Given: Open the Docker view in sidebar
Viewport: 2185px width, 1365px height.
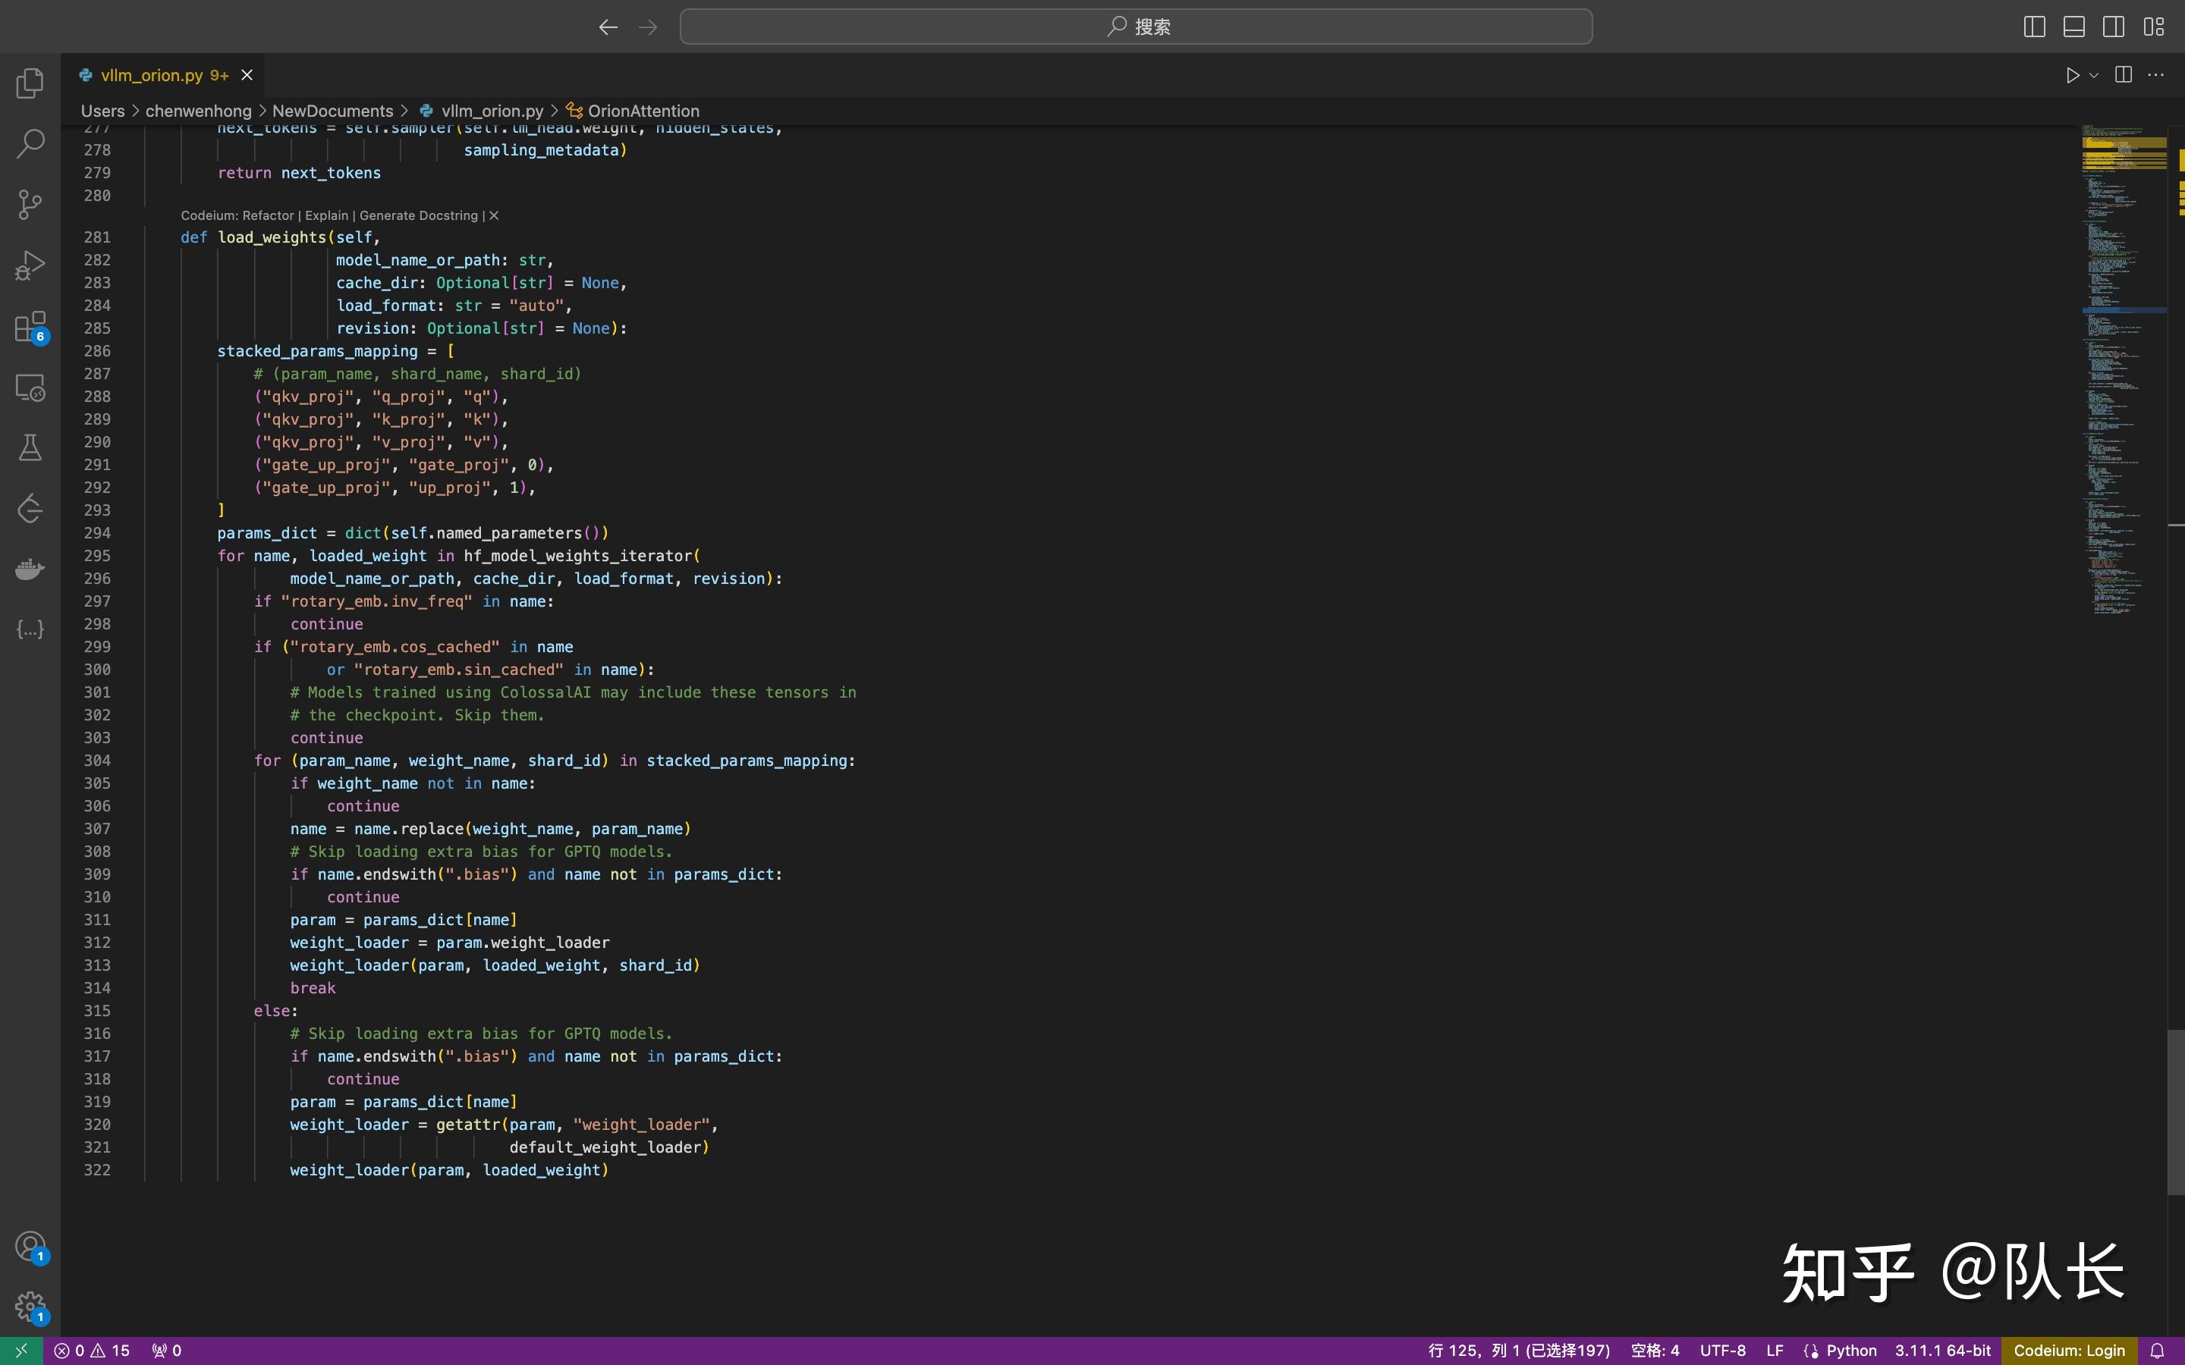Looking at the screenshot, I should point(30,570).
